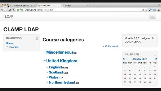This screenshot has width=161, height=91.
Task: Click the Moodle 2.6.0 configured text
Action: pos(140,40)
